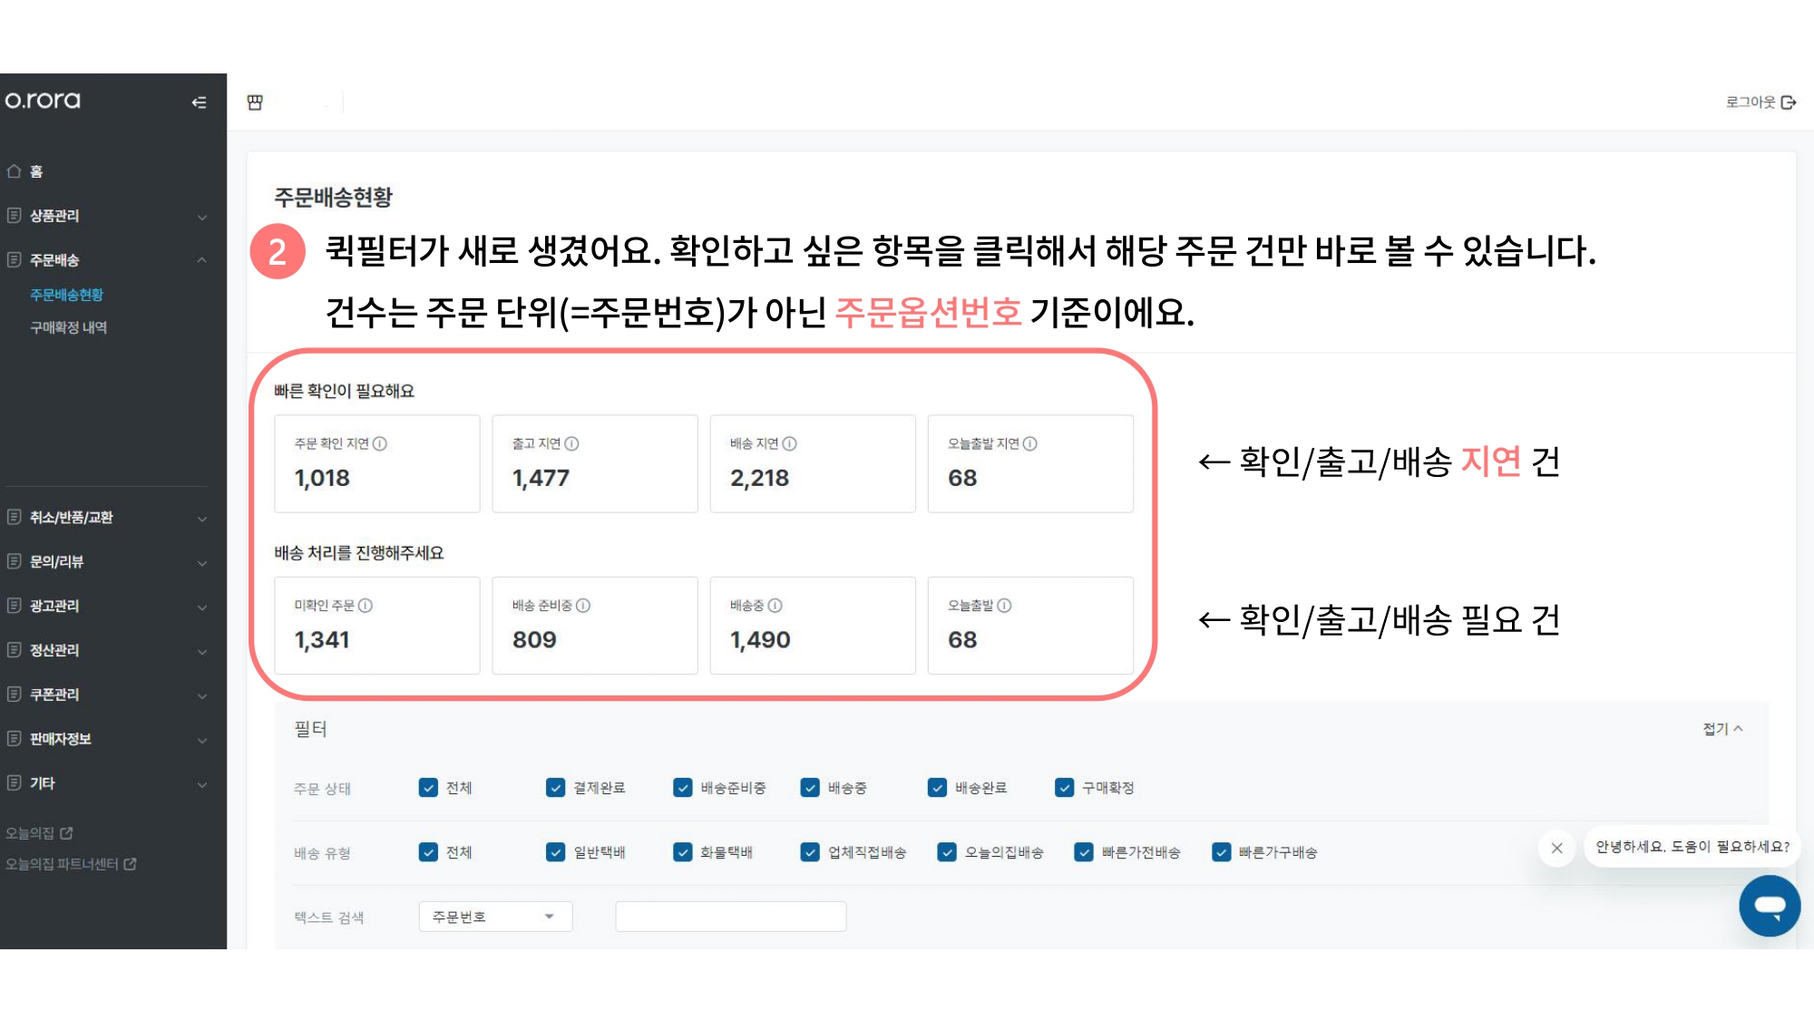The image size is (1814, 1020).
Task: Click the logout icon at top right
Action: (x=1789, y=102)
